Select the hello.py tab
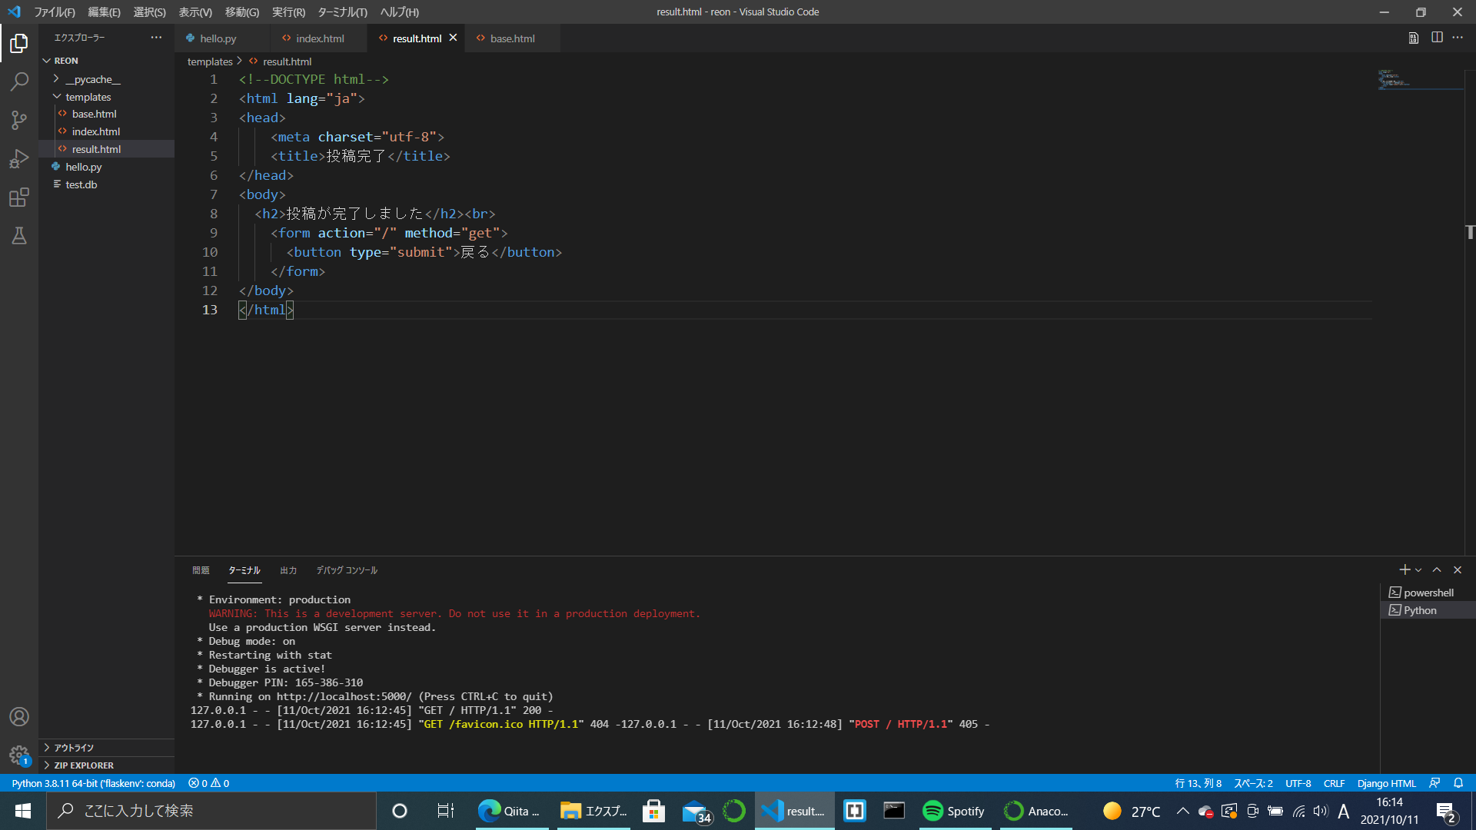Viewport: 1476px width, 830px height. (x=216, y=38)
